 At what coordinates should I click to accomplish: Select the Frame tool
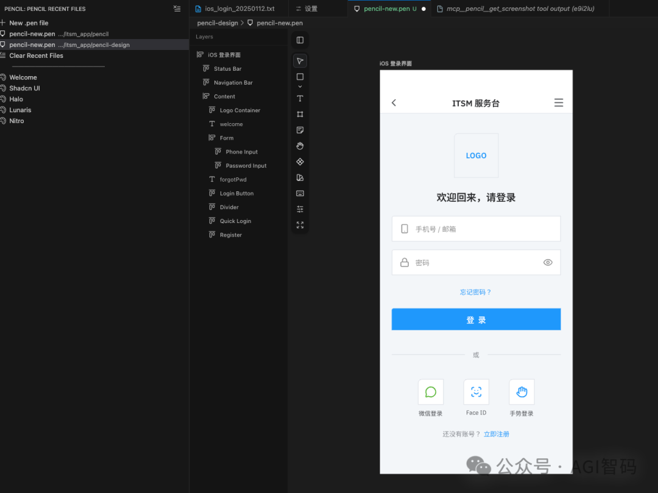click(300, 114)
